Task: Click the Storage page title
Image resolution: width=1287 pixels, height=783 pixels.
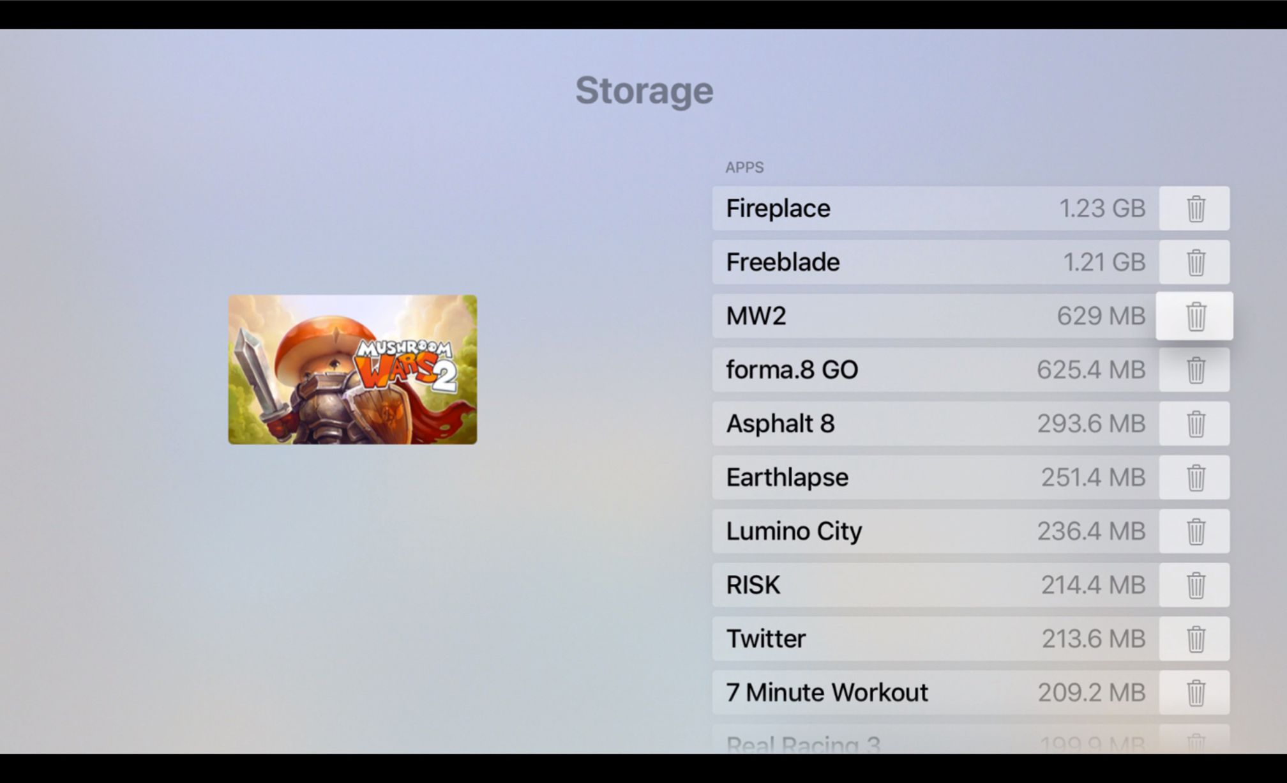Action: tap(644, 91)
